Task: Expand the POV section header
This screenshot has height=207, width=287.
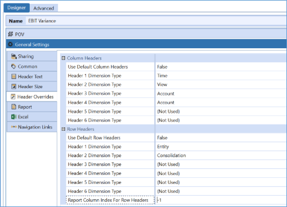Action: coord(147,34)
